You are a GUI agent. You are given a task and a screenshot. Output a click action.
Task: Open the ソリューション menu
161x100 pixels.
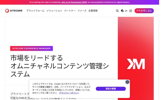54,10
